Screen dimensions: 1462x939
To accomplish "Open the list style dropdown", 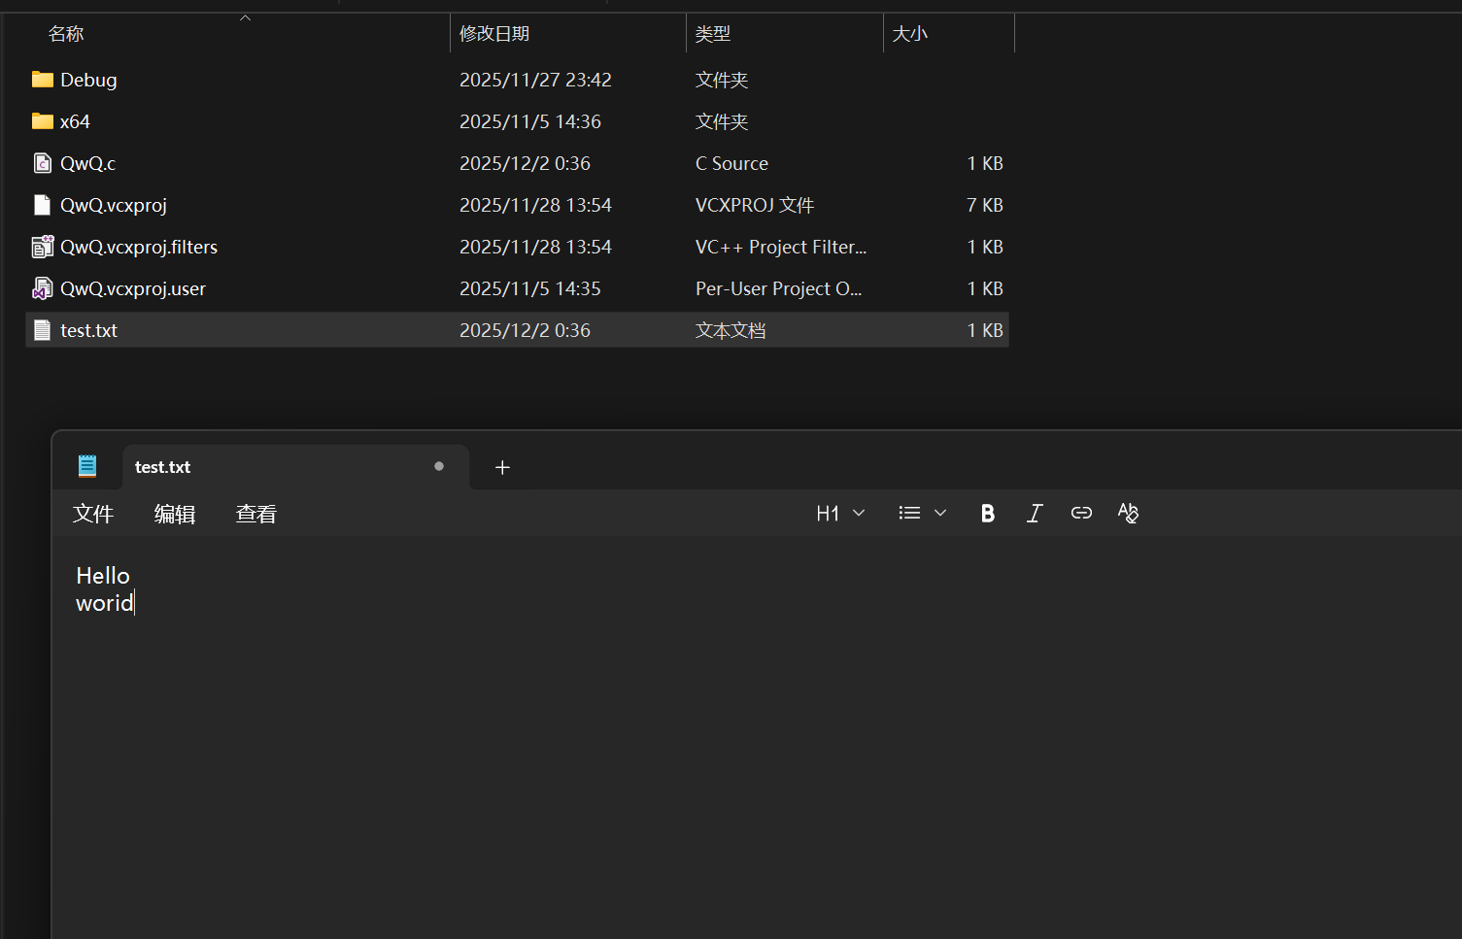I will click(x=922, y=513).
